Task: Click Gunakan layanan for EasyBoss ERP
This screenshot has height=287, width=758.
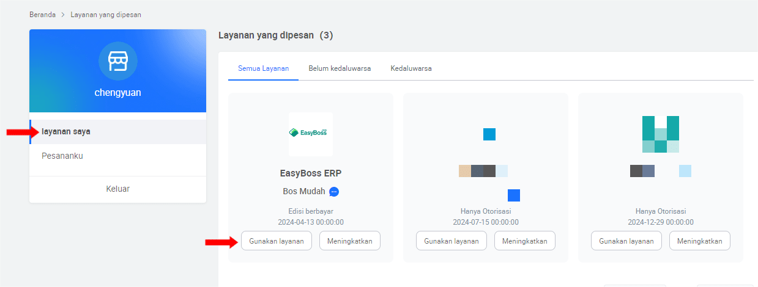Action: pos(277,241)
